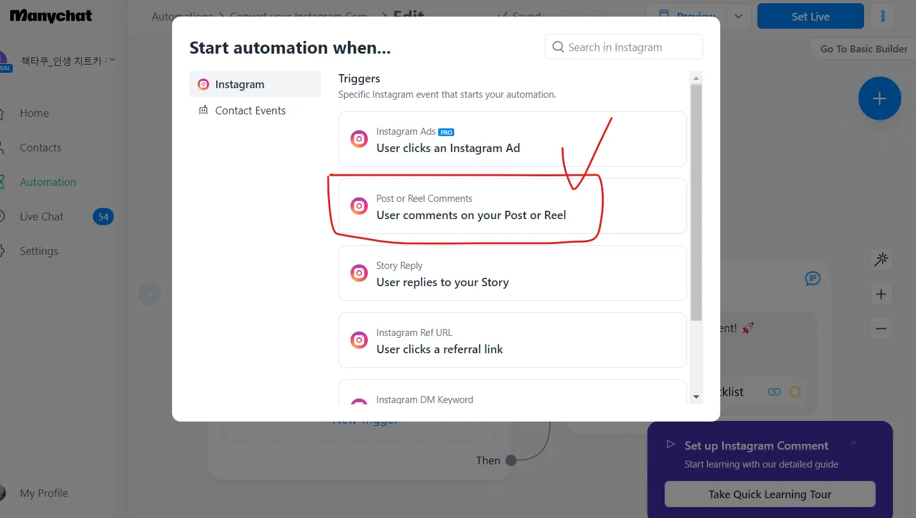
Task: Click the Search in Instagram field
Action: click(x=624, y=47)
